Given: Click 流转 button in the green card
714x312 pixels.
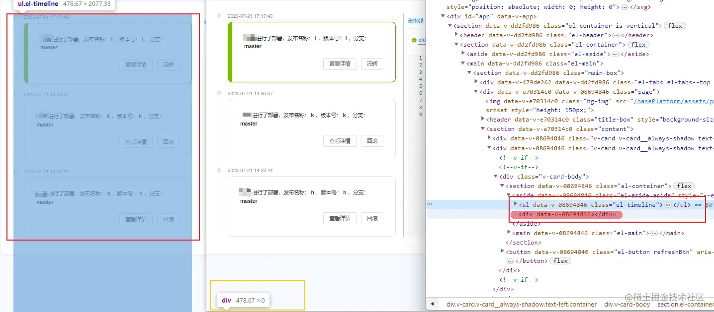Looking at the screenshot, I should (x=372, y=63).
